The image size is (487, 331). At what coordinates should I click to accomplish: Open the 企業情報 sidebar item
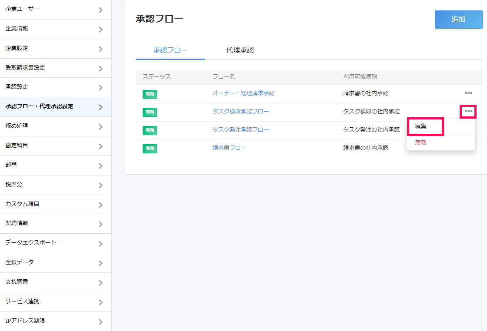pyautogui.click(x=56, y=29)
